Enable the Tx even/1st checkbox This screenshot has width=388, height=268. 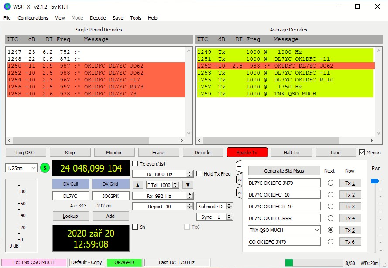[135, 164]
